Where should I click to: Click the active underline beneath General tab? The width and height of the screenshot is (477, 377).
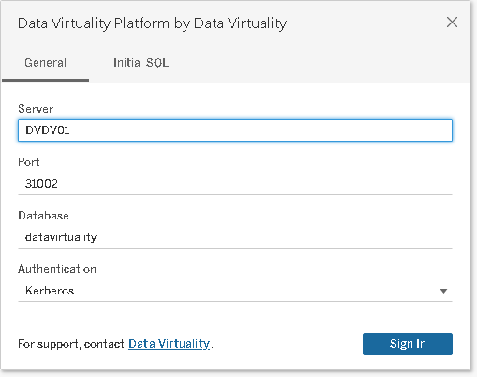45,81
